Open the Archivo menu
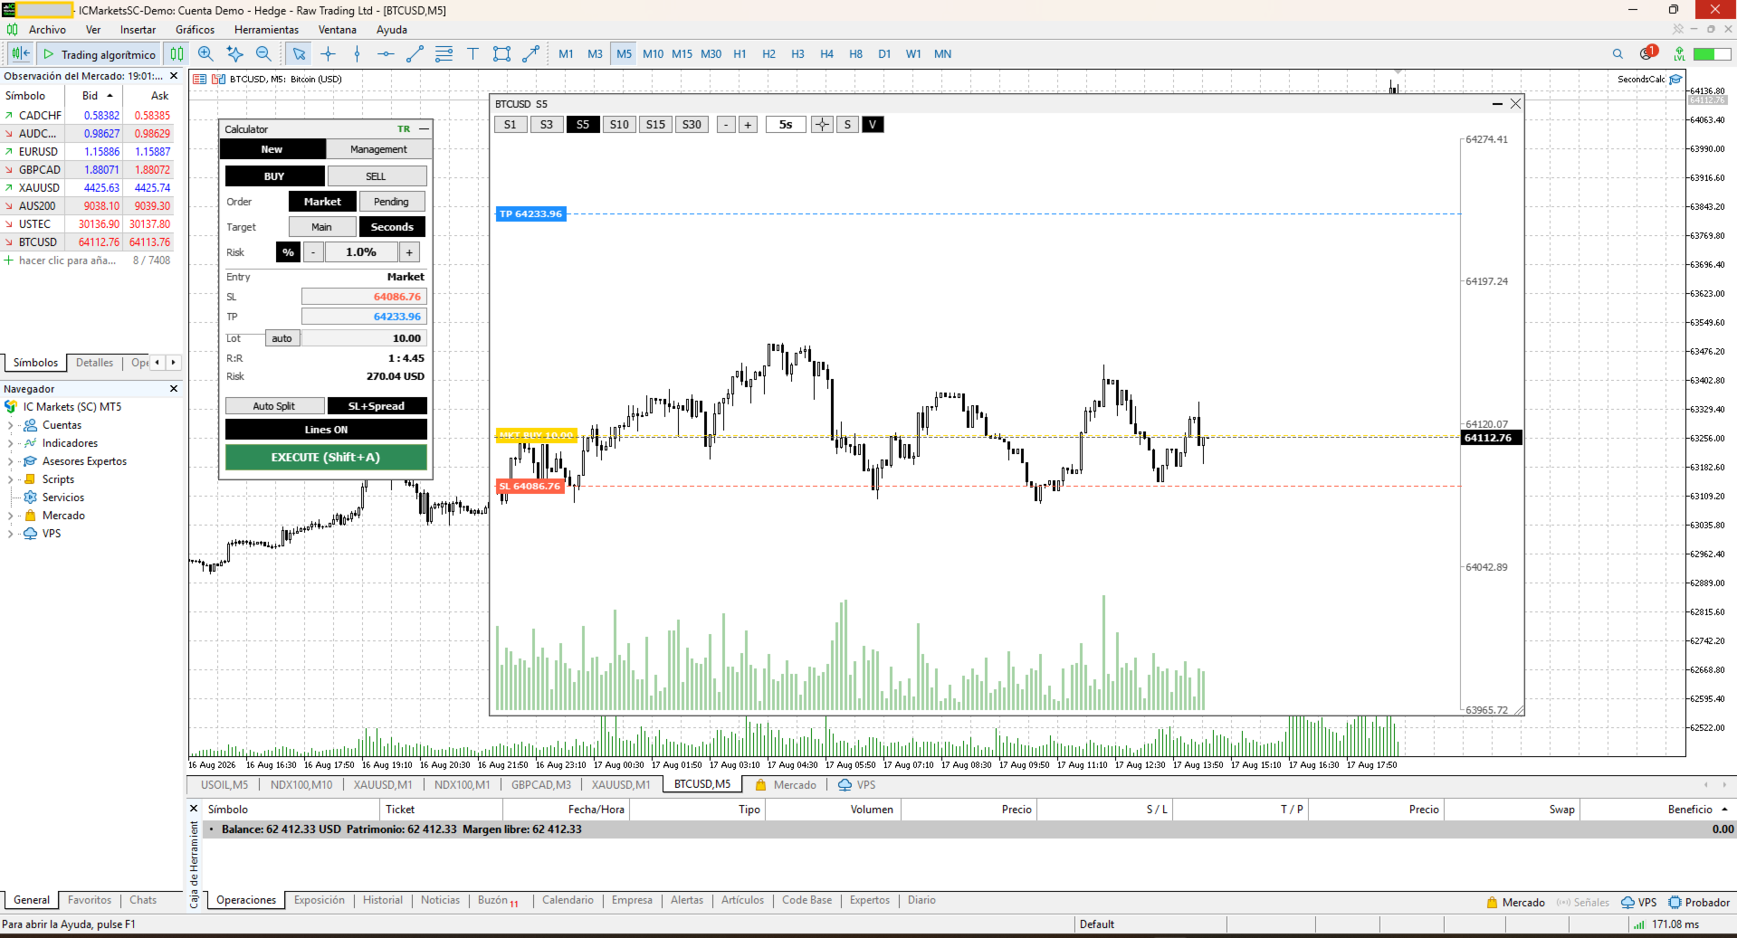This screenshot has width=1737, height=938. (x=47, y=30)
